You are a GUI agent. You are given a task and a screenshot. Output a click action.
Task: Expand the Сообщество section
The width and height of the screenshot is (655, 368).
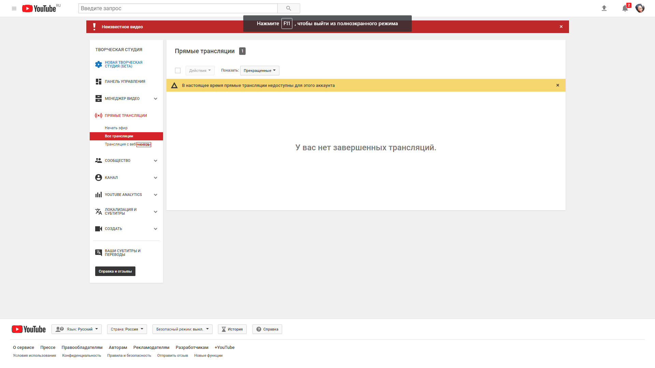(156, 160)
